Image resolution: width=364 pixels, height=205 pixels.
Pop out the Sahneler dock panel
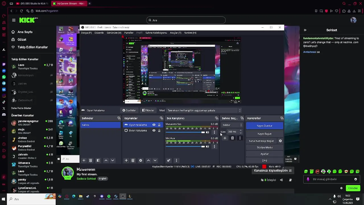click(x=119, y=118)
